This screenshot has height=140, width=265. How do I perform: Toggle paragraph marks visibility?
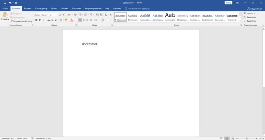[x=111, y=15]
